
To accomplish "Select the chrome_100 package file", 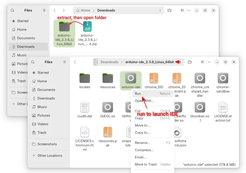I will [154, 81].
